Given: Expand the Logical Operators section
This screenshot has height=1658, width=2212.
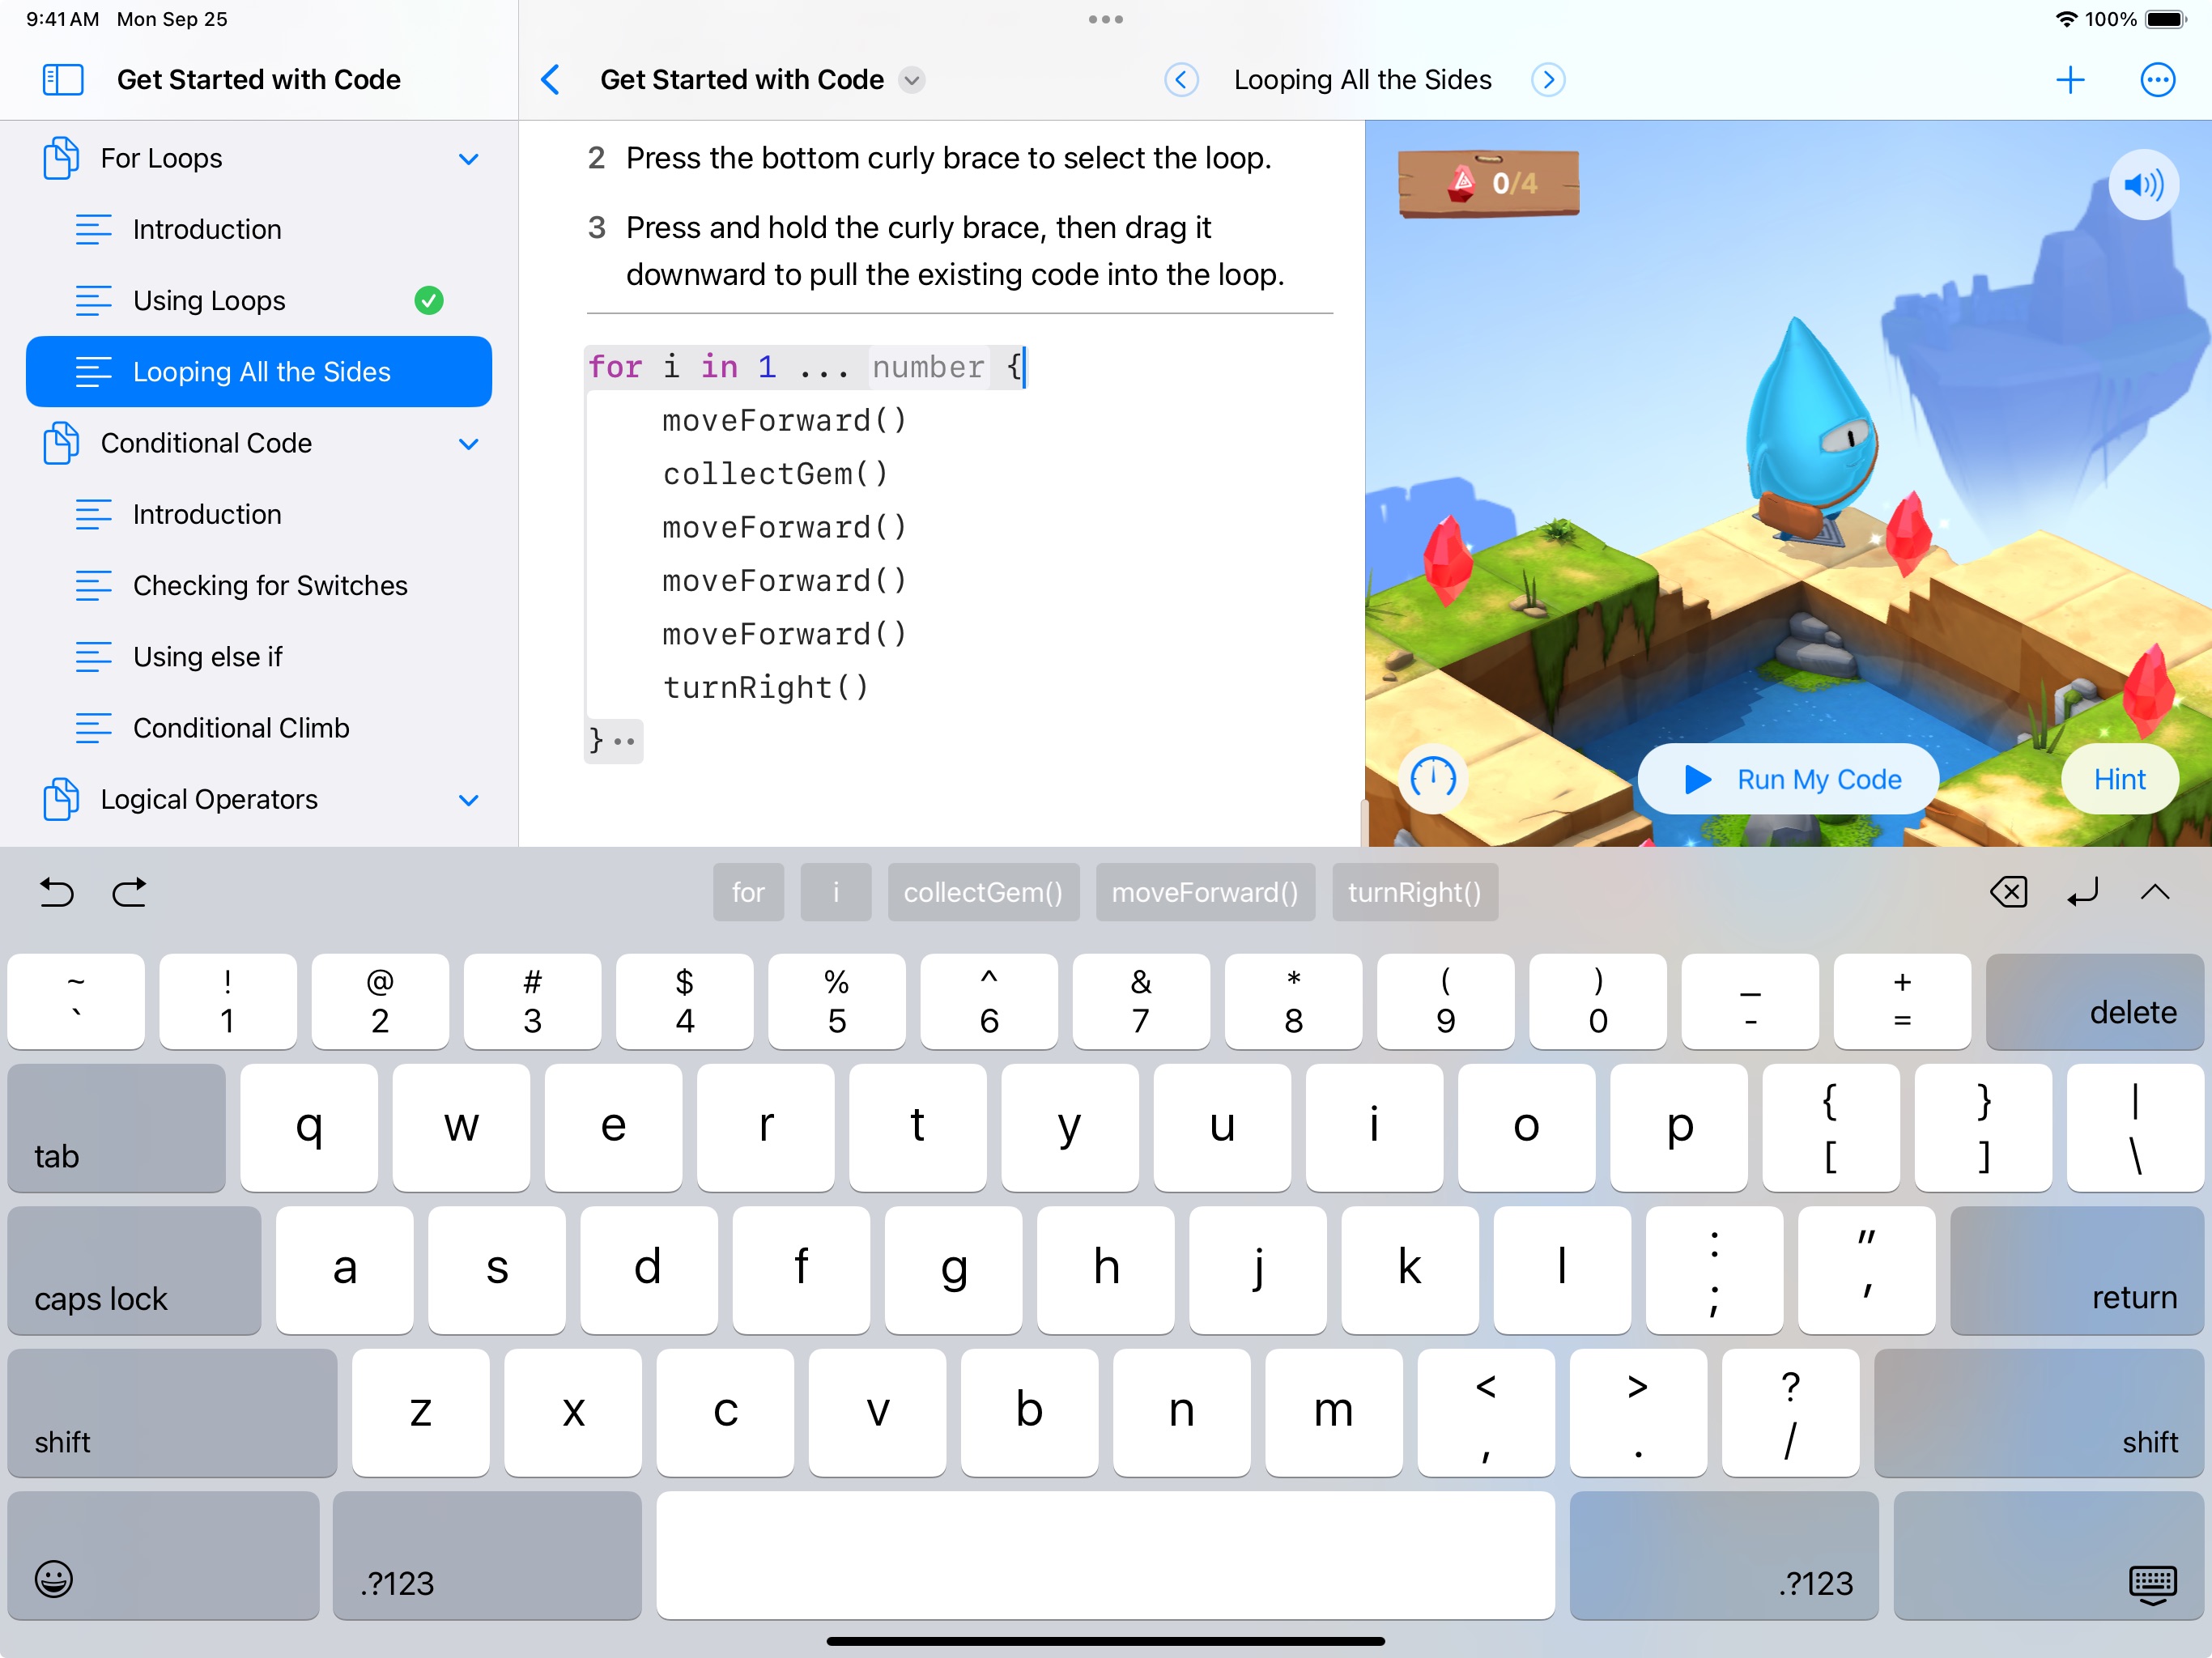Looking at the screenshot, I should click(x=469, y=799).
